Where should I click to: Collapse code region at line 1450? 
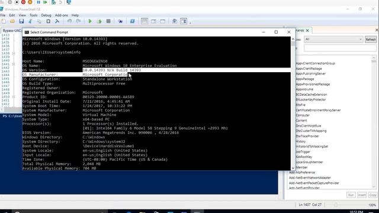[14, 96]
